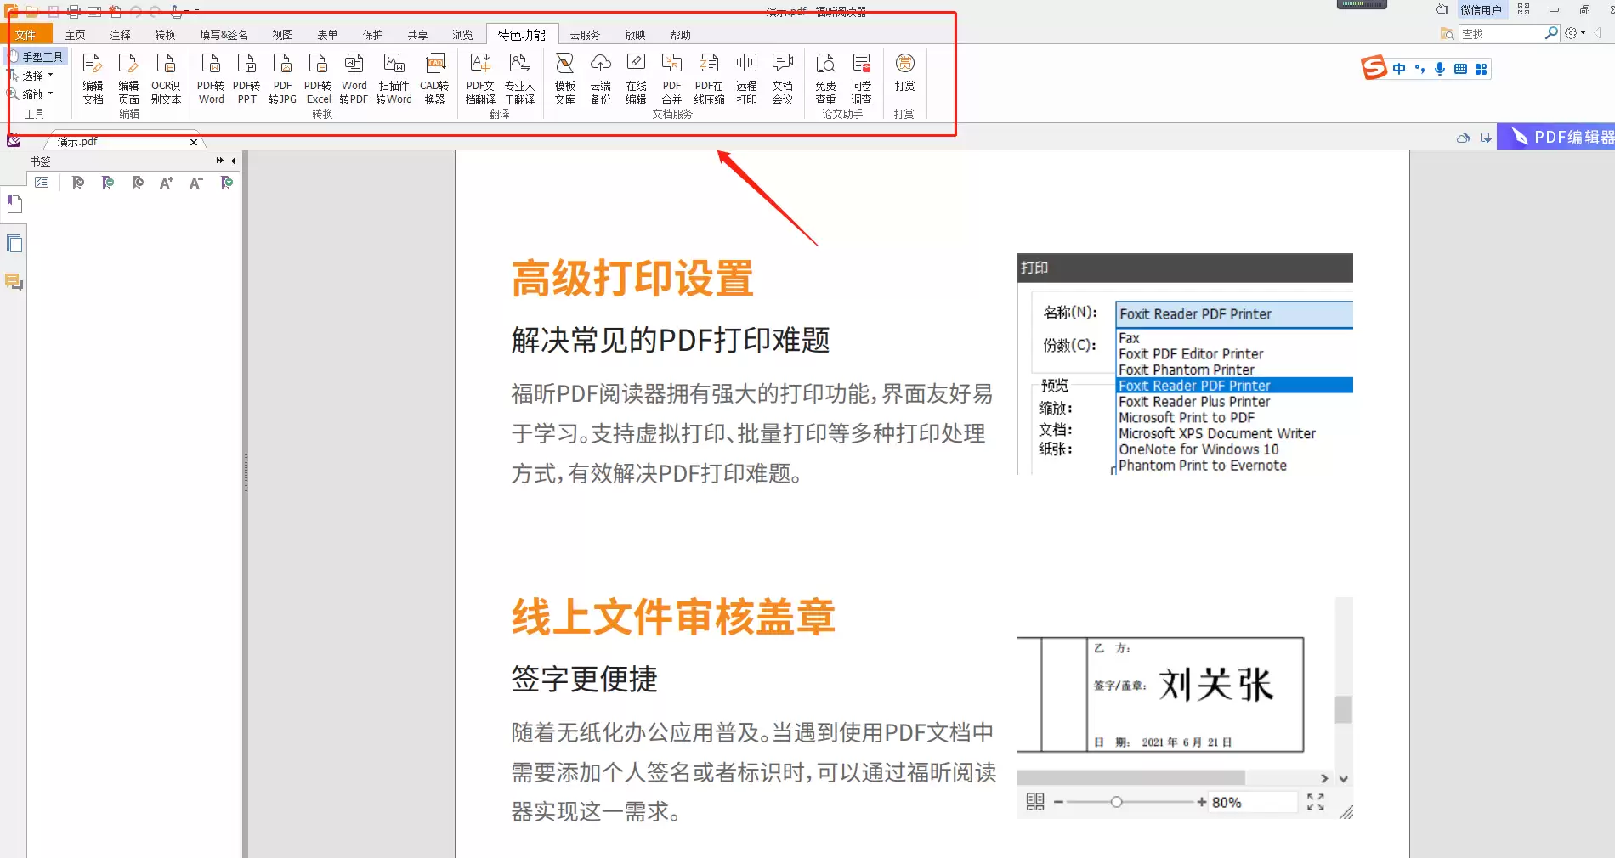Screen dimensions: 1615x858
Task: Show the page thumbnails sidebar panel
Action: point(14,244)
